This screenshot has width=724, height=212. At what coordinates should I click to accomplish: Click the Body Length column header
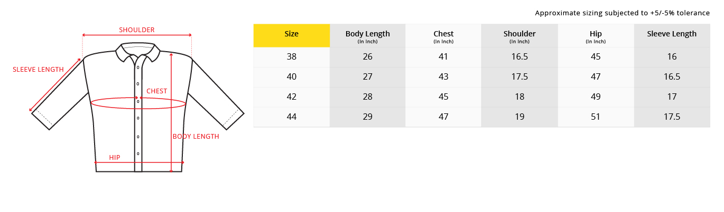(367, 35)
